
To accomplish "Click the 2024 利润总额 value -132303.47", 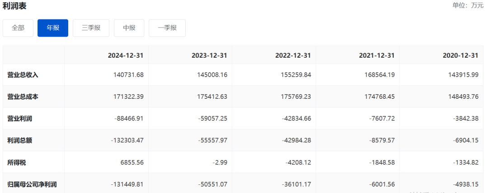I will [x=127, y=140].
